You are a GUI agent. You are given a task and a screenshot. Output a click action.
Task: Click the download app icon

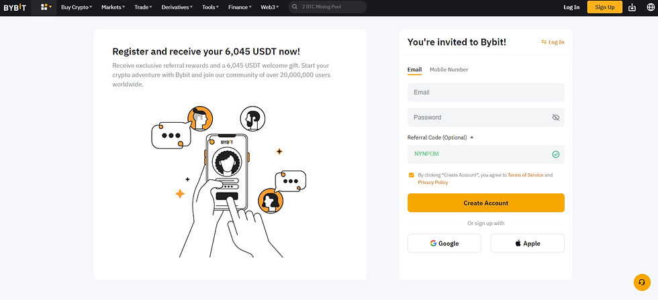coord(632,7)
